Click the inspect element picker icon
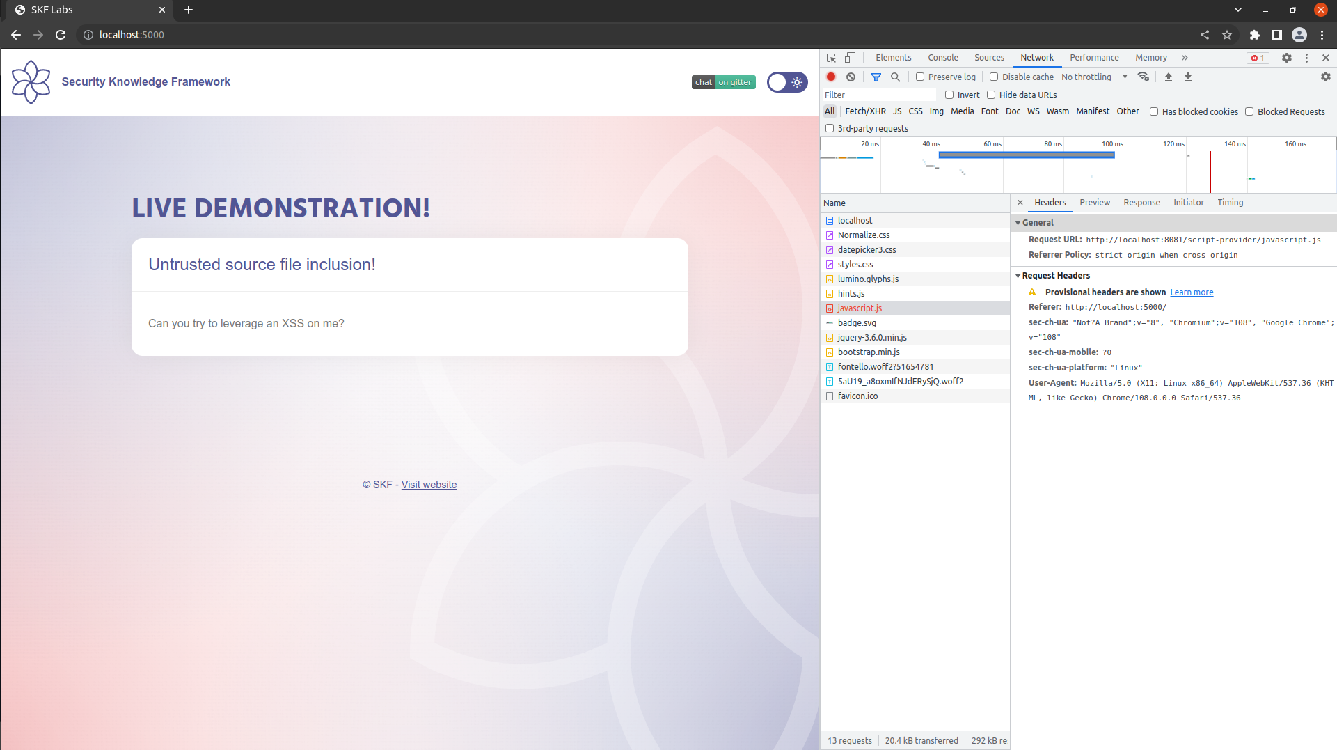Viewport: 1337px width, 750px height. click(x=831, y=58)
